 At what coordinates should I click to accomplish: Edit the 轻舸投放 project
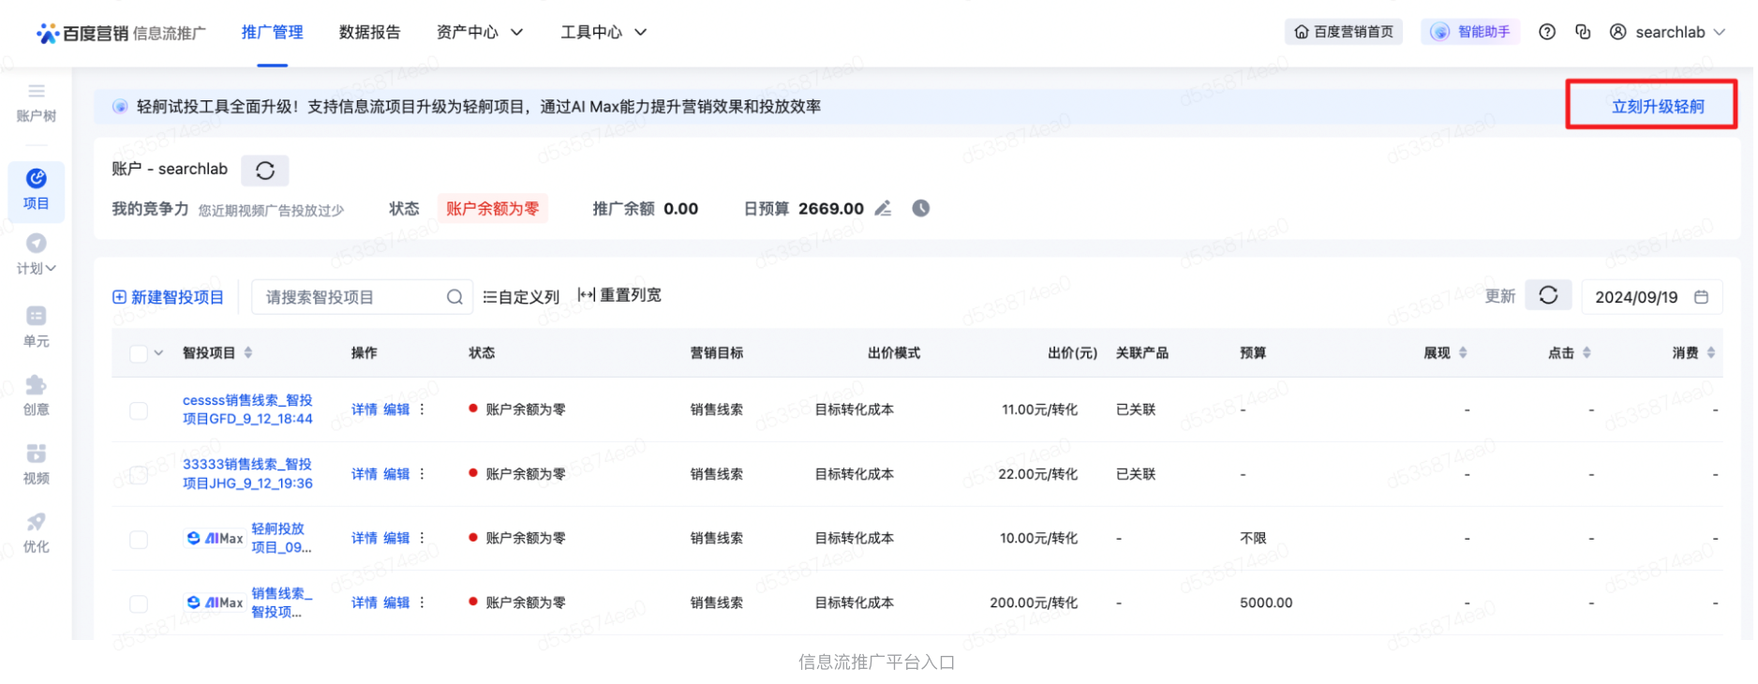point(396,539)
